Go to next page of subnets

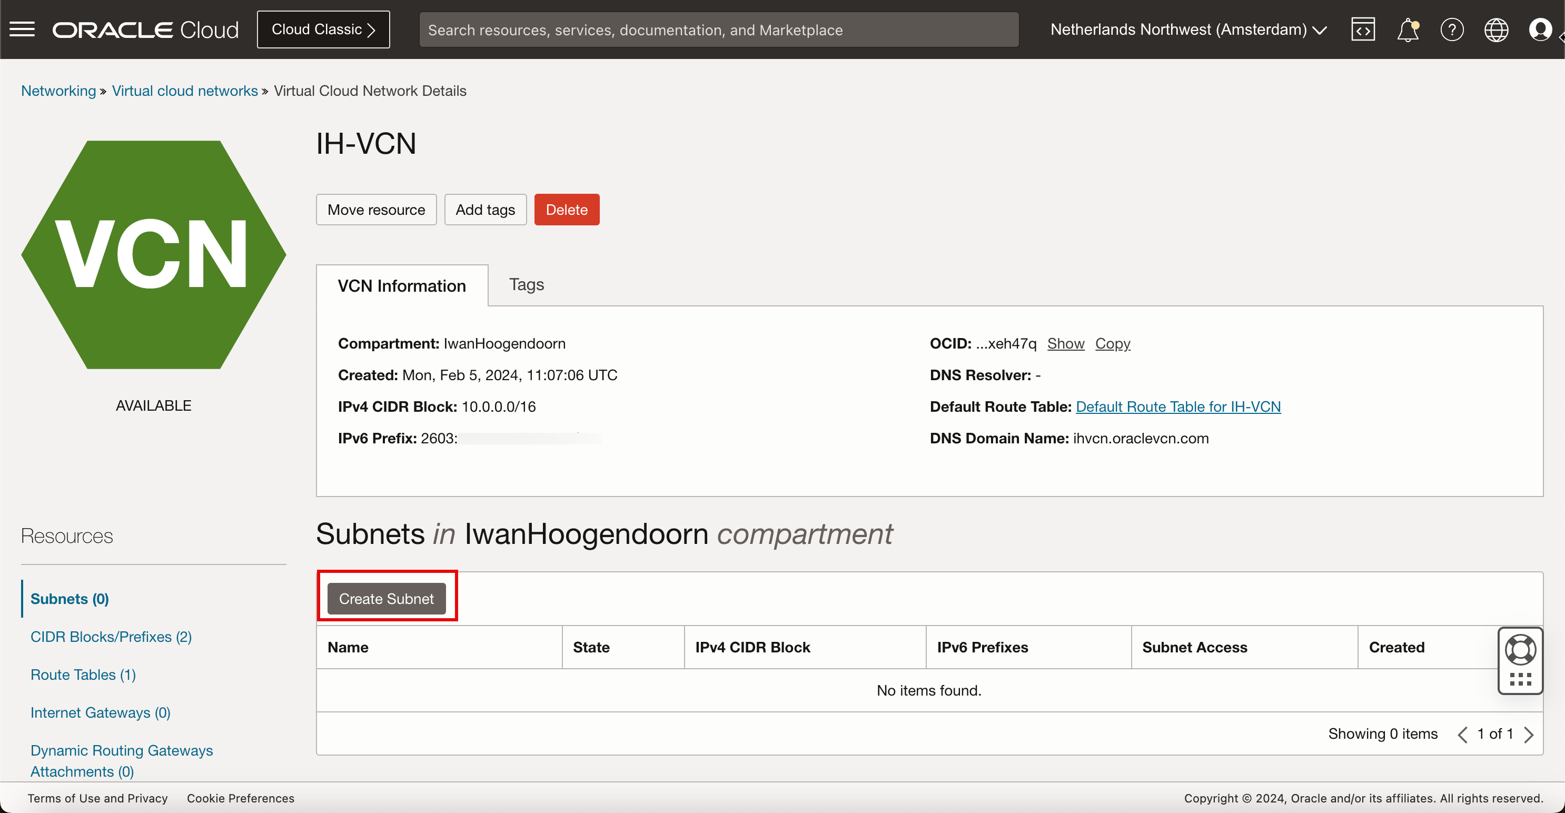[1529, 734]
